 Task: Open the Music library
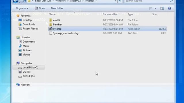[x=26, y=46]
